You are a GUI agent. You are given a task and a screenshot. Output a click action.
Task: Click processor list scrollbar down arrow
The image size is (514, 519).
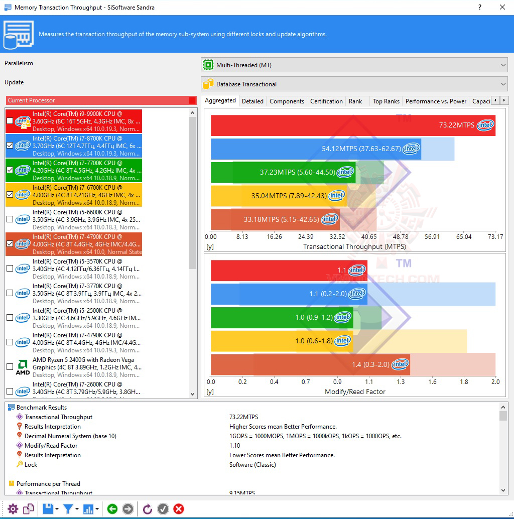[x=193, y=394]
